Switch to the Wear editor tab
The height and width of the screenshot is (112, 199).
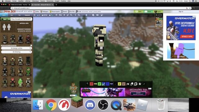[12, 15]
